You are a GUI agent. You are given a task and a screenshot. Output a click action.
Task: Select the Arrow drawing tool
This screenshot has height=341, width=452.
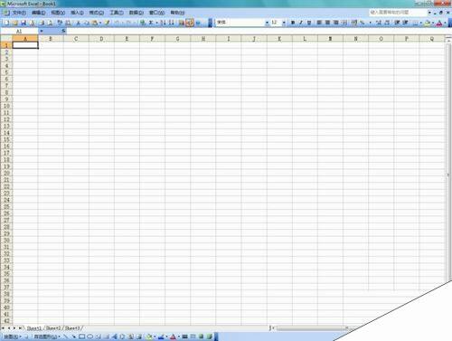pos(74,336)
